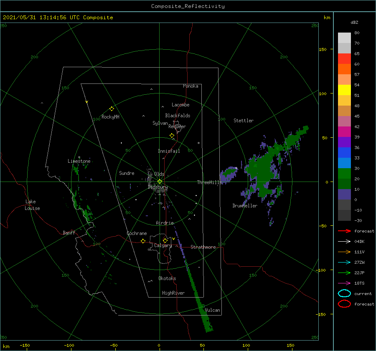This screenshot has width=376, height=351.
Task: Click the RockyMH label
Action: pyautogui.click(x=110, y=117)
